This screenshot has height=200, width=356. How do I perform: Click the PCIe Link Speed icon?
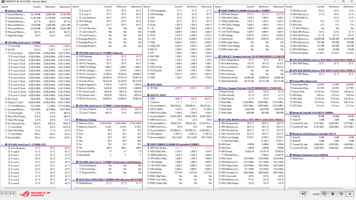click(291, 53)
